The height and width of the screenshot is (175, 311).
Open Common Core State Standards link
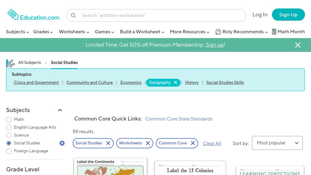(x=179, y=119)
